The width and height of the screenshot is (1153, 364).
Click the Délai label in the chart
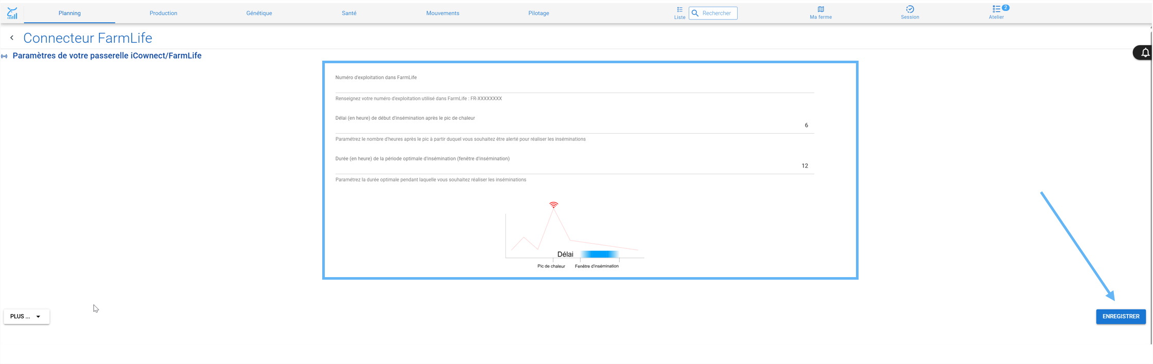pyautogui.click(x=565, y=254)
